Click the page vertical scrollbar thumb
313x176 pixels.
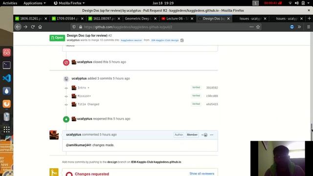pos(312,132)
